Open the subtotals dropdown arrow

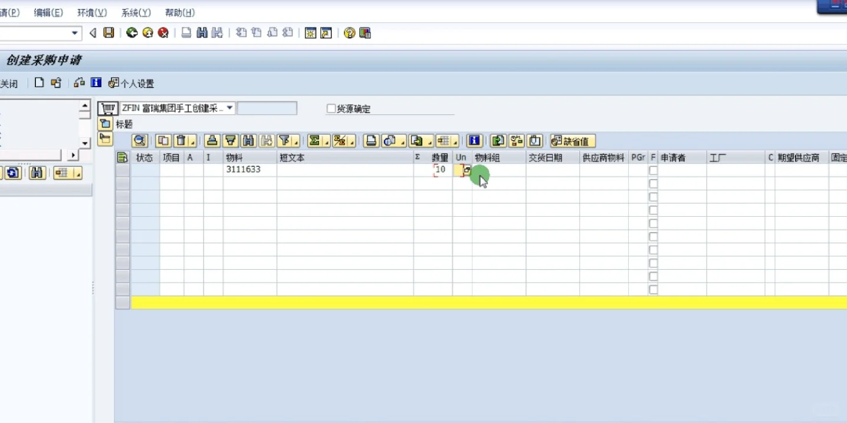point(352,142)
